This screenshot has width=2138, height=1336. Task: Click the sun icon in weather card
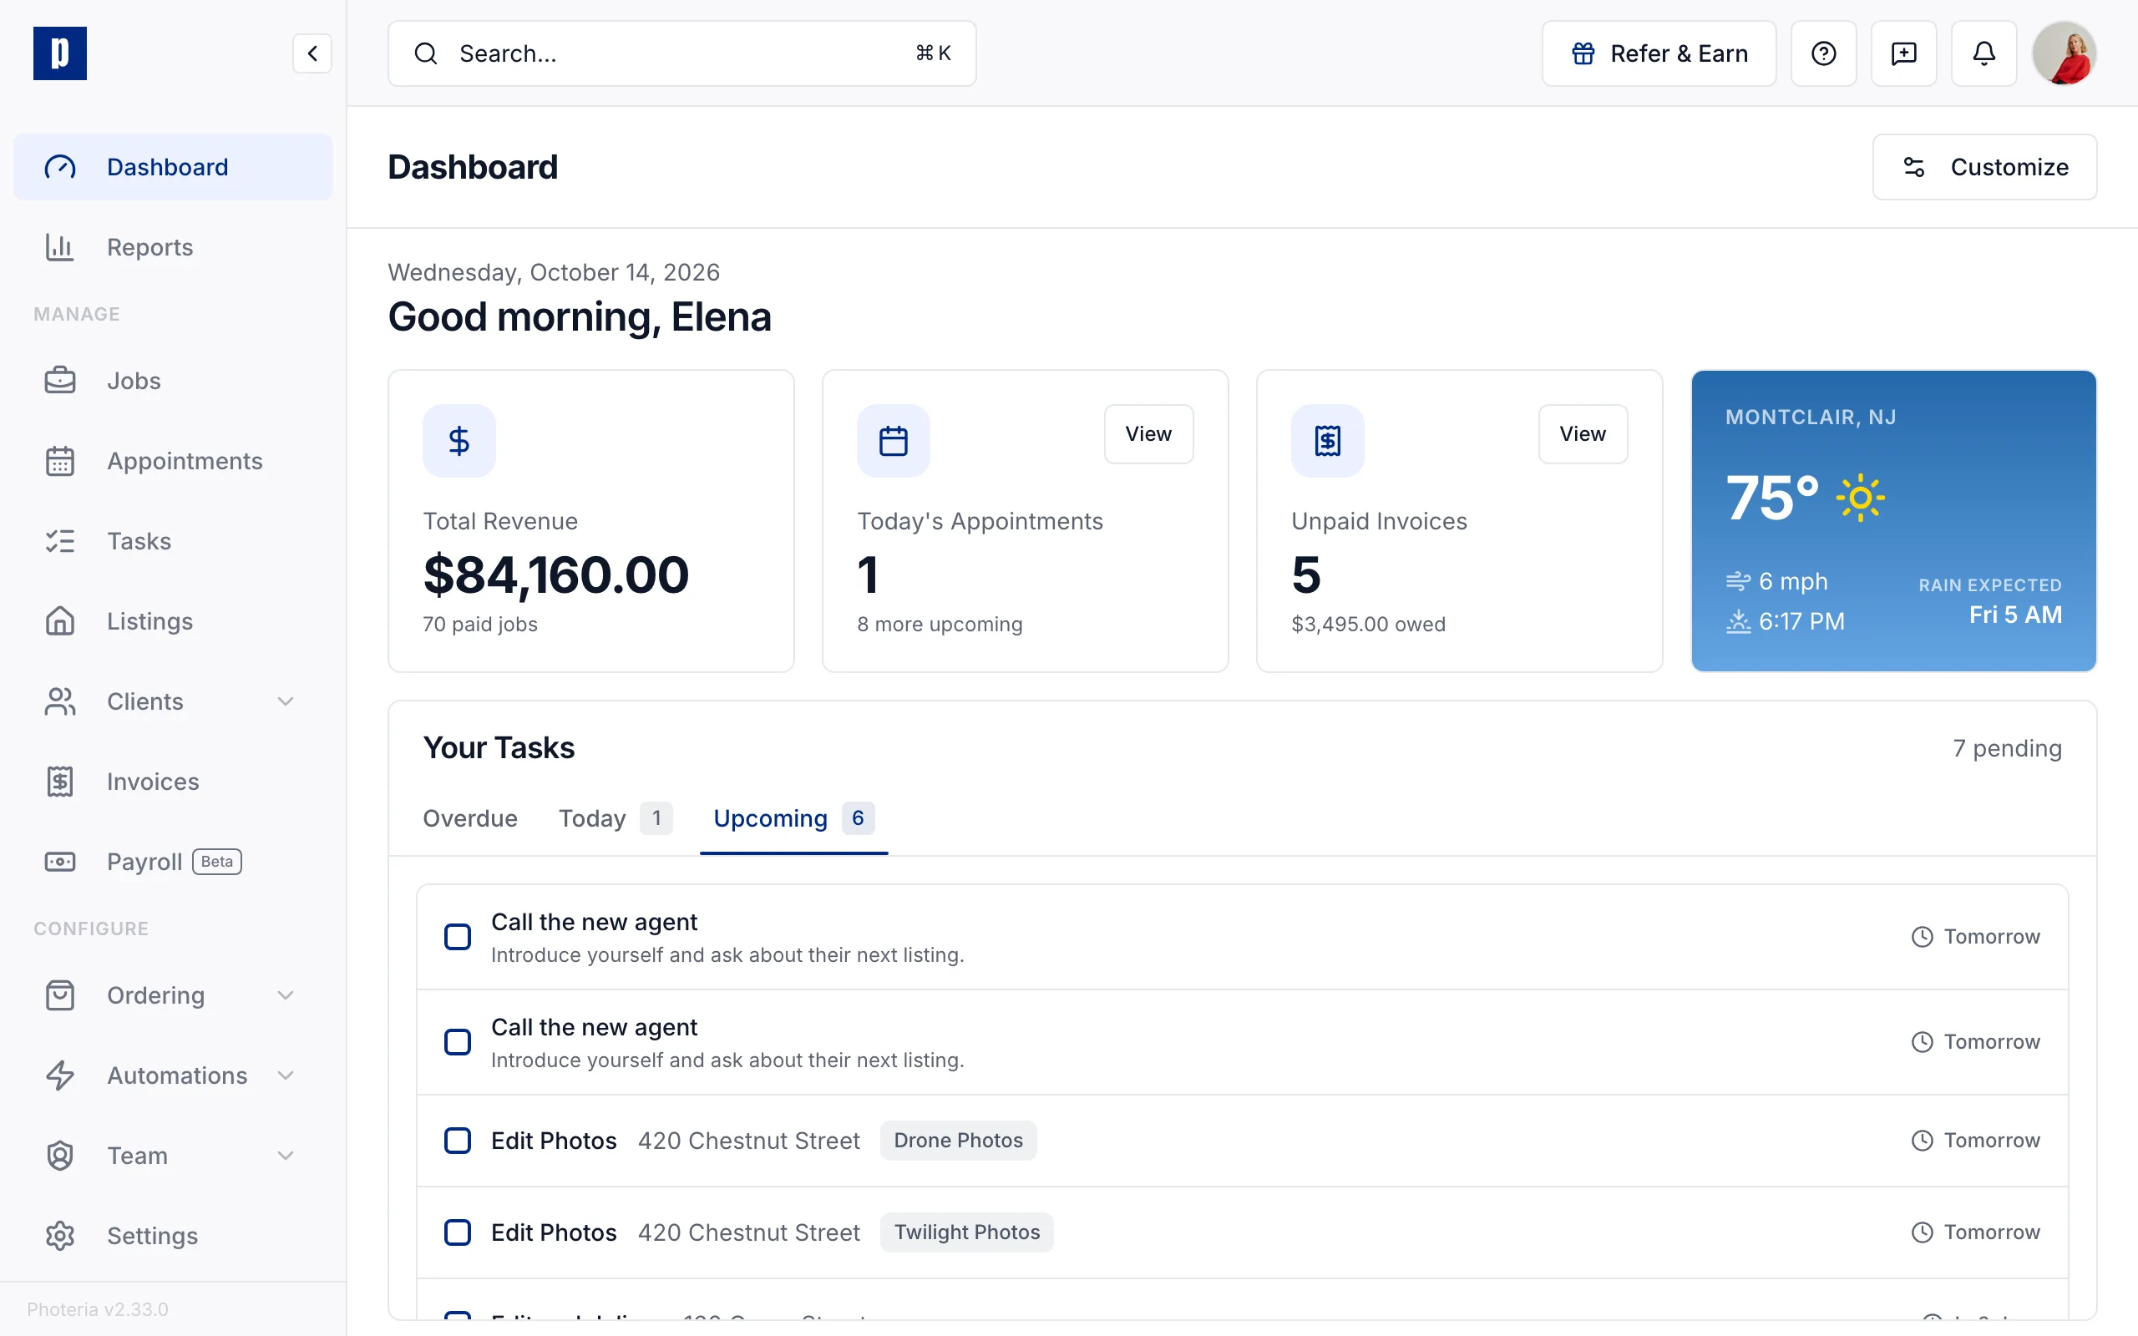(1861, 498)
